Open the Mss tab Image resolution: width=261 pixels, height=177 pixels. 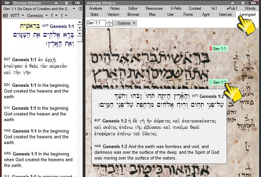coord(152,15)
